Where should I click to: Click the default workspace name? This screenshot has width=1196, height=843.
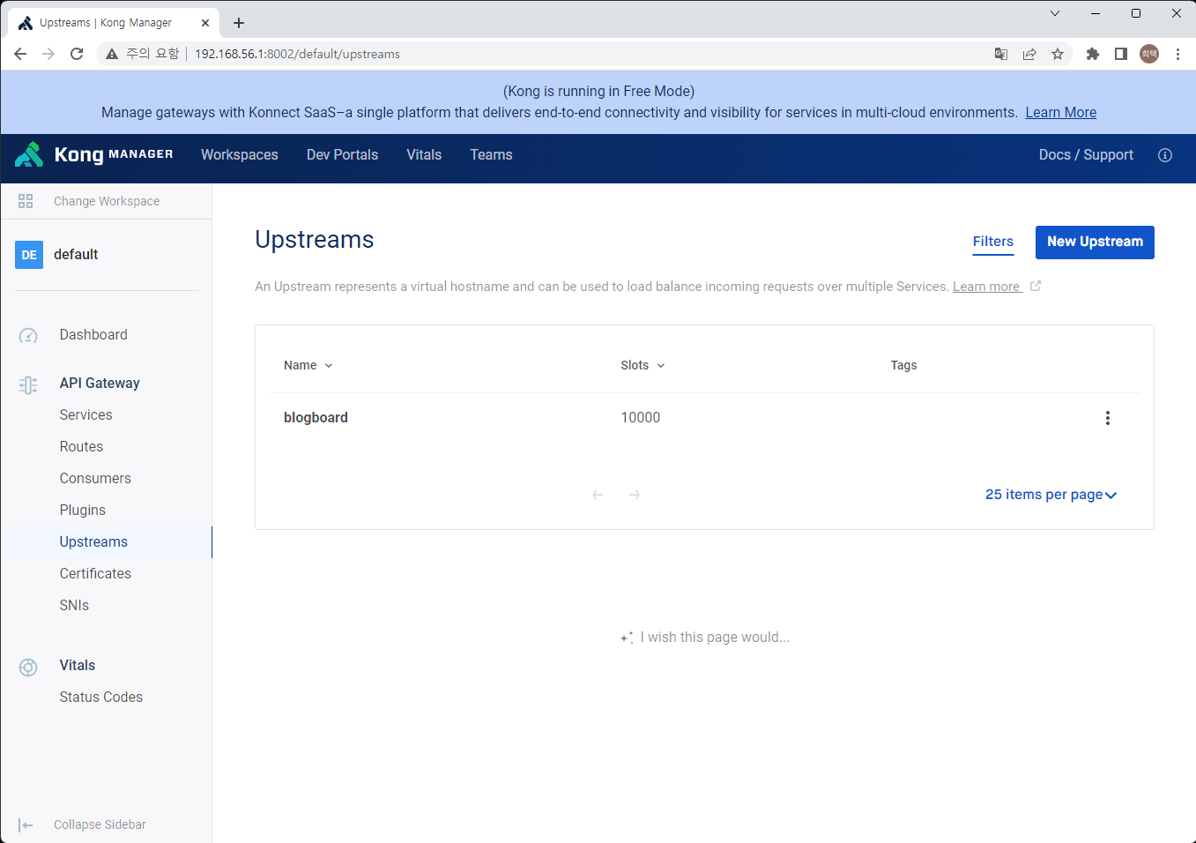click(x=76, y=254)
